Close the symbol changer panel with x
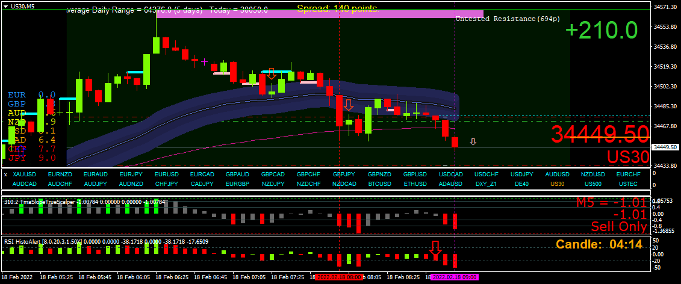This screenshot has height=284, width=681. tap(5, 174)
